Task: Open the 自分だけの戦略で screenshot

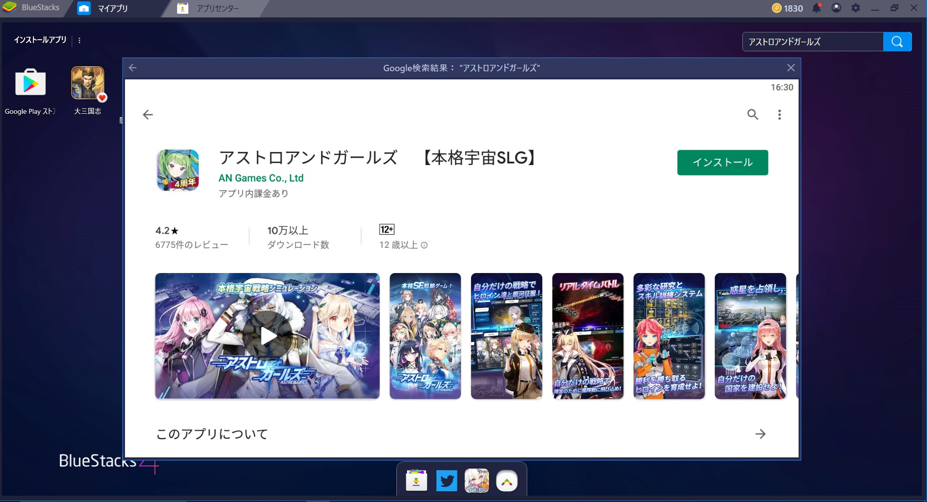Action: pos(506,336)
